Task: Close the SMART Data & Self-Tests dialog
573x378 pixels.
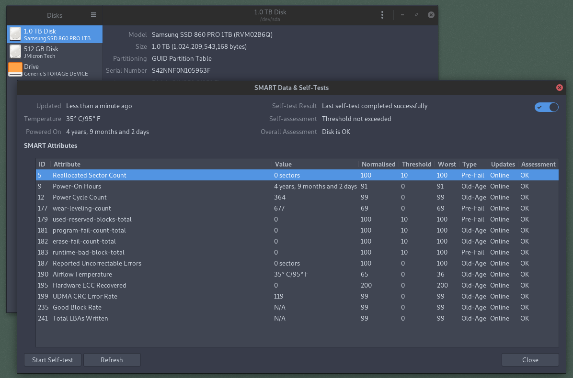Action: pos(559,88)
